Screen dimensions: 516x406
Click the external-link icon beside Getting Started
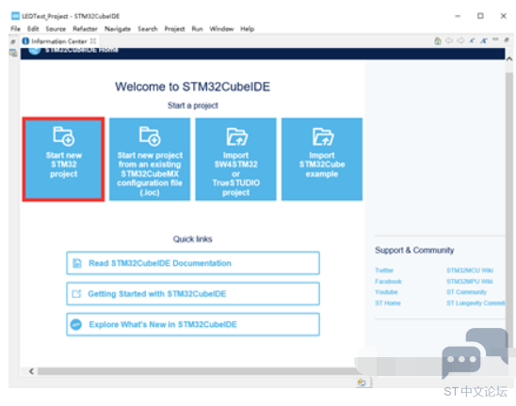(76, 293)
